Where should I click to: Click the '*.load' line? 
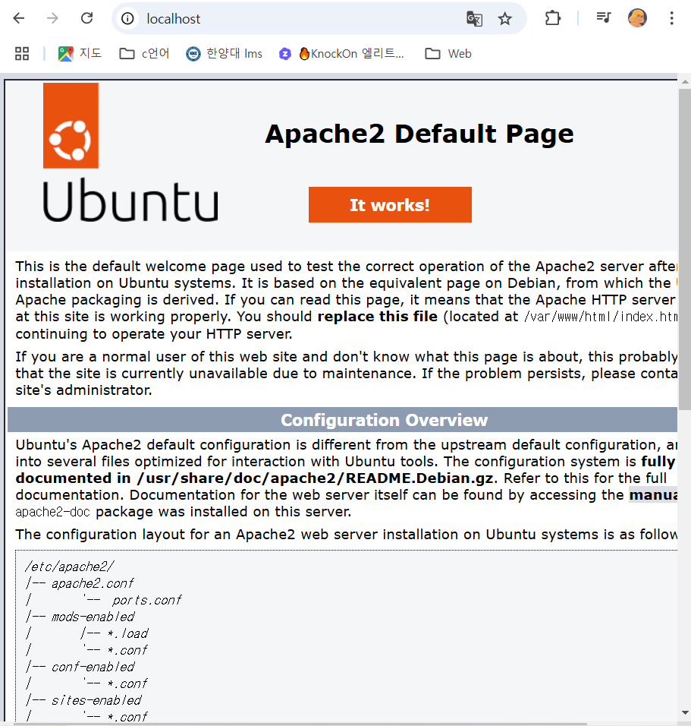(x=127, y=633)
